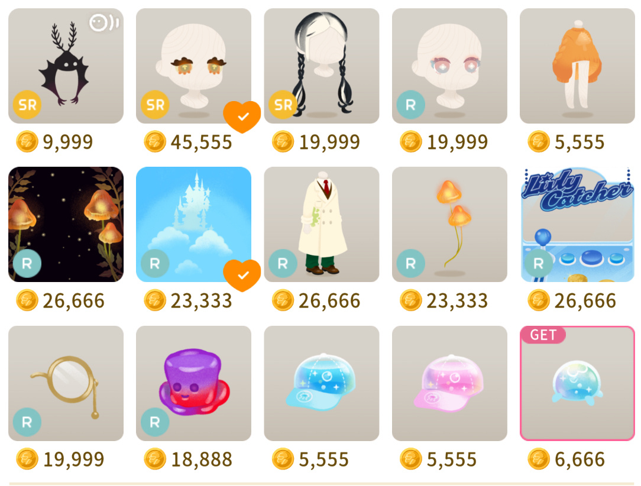Toggle the orange heart on castle background

242,276
